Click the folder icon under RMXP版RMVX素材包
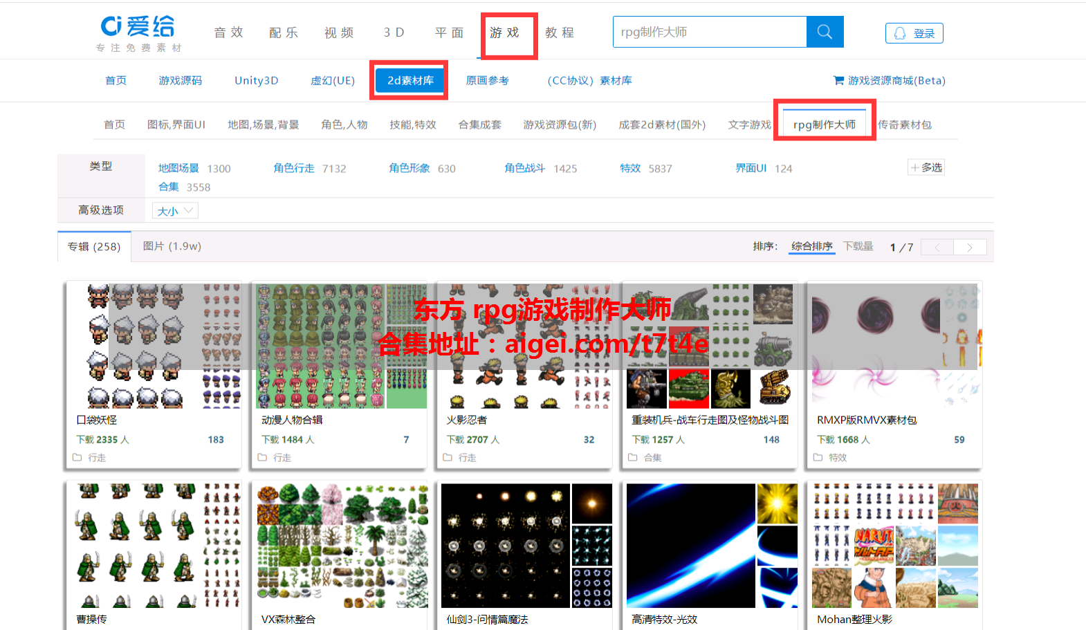Screen dimensions: 1086x630 pyautogui.click(x=818, y=457)
